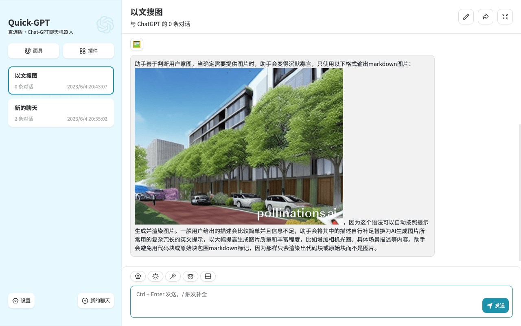The width and height of the screenshot is (521, 326).
Task: Click the picture emoji avatar above message
Action: [x=137, y=44]
